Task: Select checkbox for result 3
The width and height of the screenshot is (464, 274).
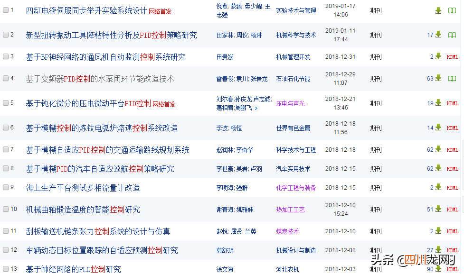Action: (6, 56)
